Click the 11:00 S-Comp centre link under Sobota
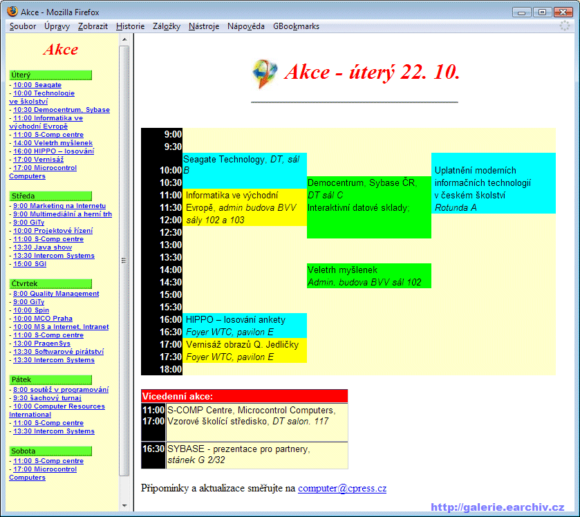 click(x=48, y=461)
